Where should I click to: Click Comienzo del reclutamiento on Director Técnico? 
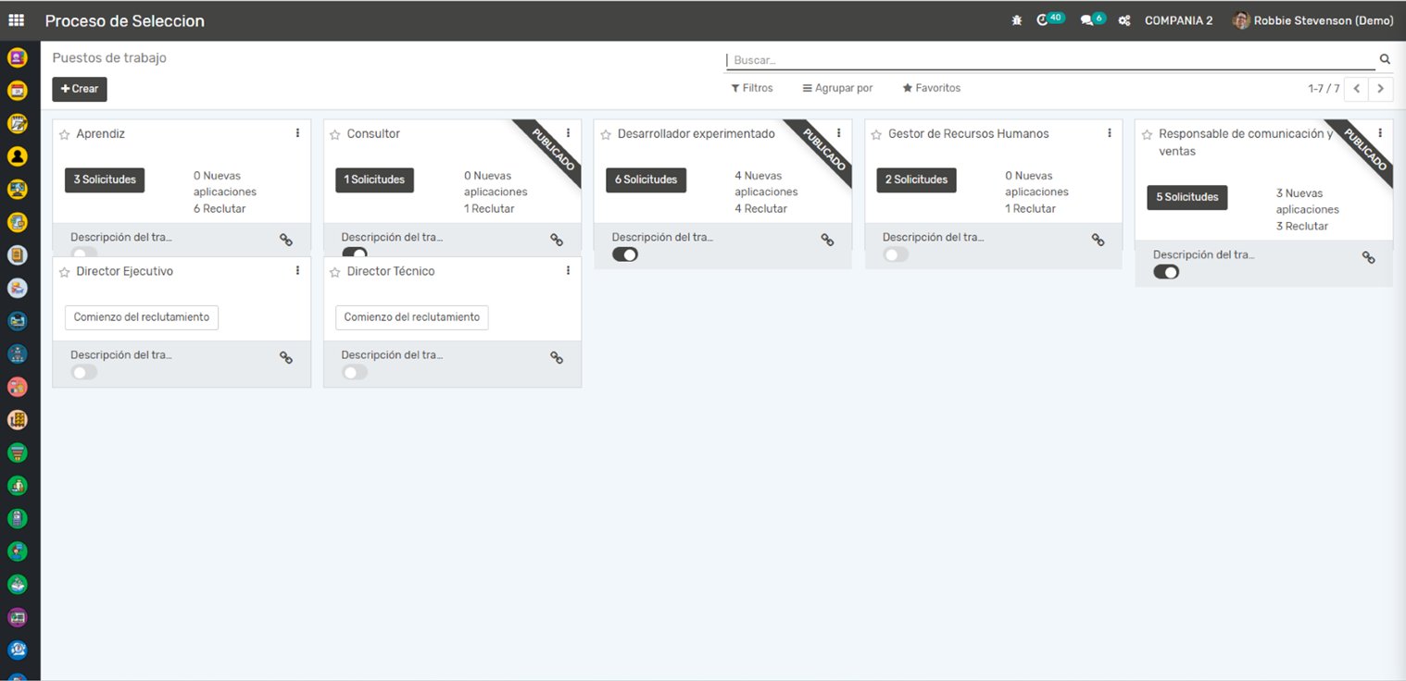pos(411,317)
